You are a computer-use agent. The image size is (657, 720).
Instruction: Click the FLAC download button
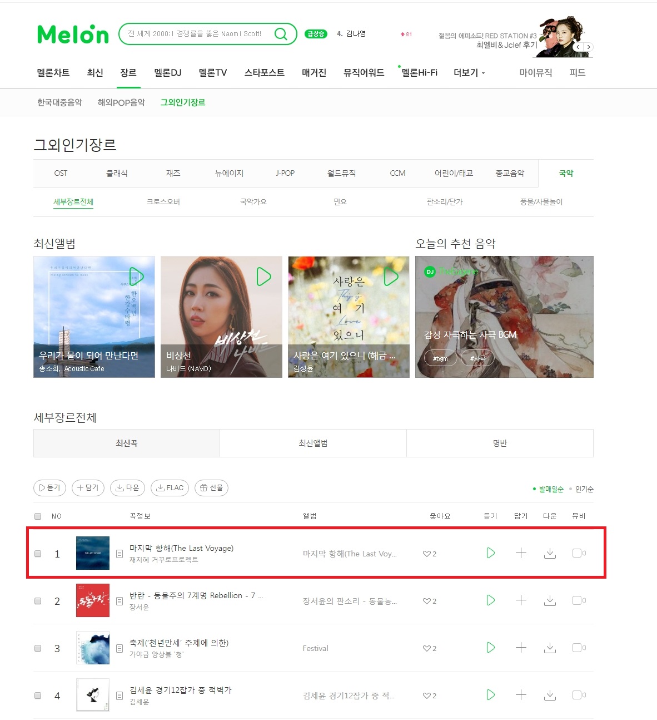(170, 488)
